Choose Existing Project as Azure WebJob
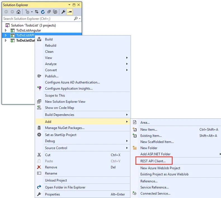Image resolution: width=221 pixels, height=198 pixels. pos(164,174)
